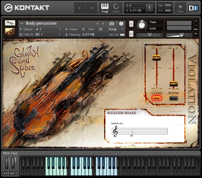202x178 pixels.
Task: Toggle the AUX sends panel
Action: point(196,29)
